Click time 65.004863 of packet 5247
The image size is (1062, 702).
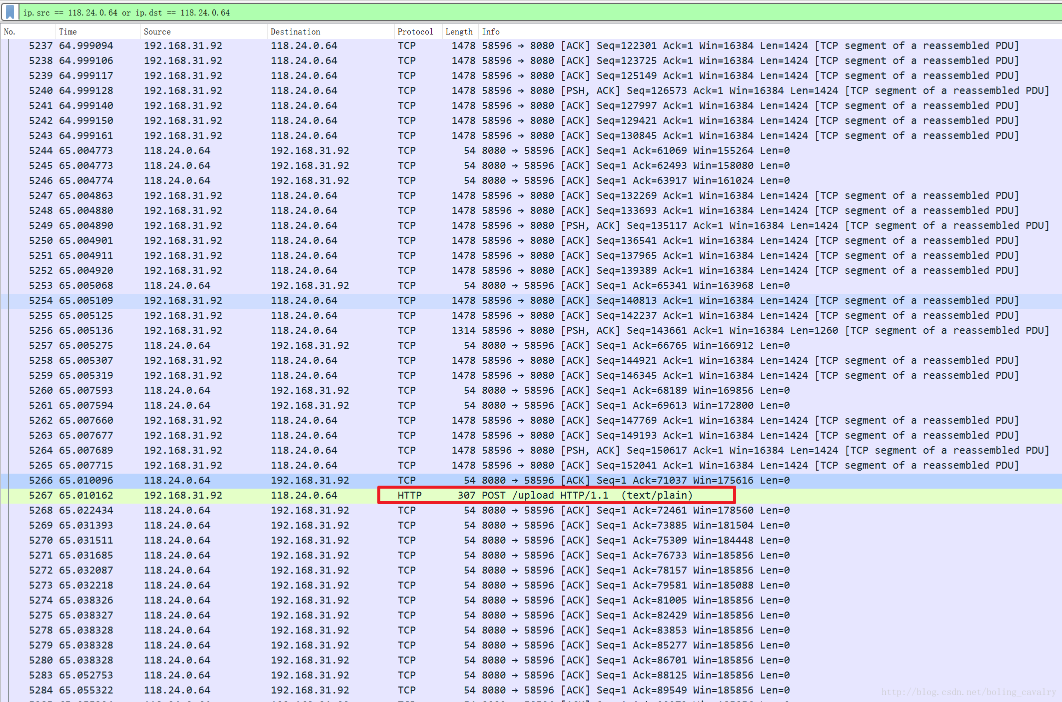click(x=86, y=195)
